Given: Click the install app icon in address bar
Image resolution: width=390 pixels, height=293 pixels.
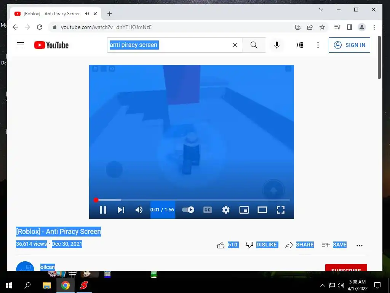Looking at the screenshot, I should (x=298, y=27).
